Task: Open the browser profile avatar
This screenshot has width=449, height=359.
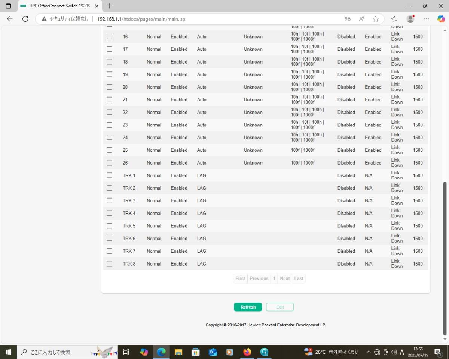Action: click(410, 19)
